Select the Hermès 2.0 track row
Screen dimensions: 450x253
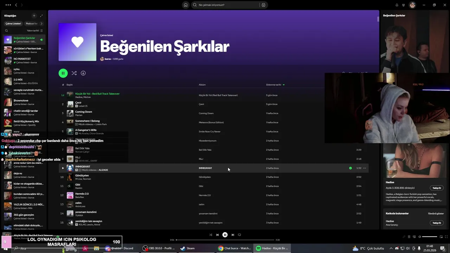click(x=213, y=195)
